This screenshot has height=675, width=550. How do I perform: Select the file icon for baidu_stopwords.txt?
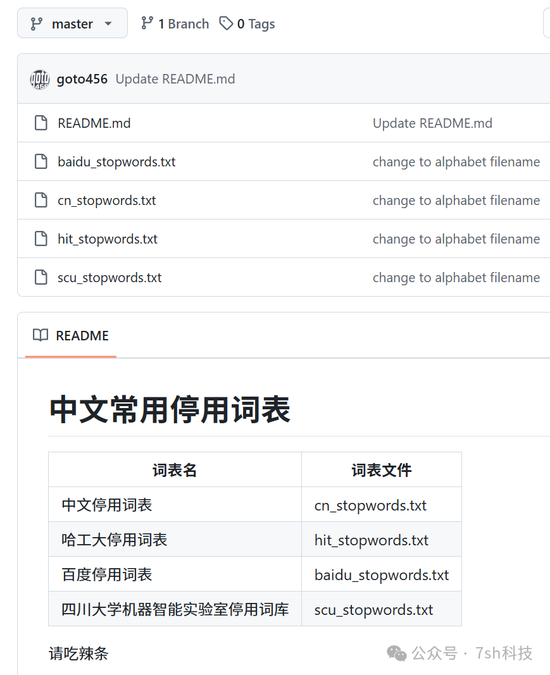tap(41, 161)
